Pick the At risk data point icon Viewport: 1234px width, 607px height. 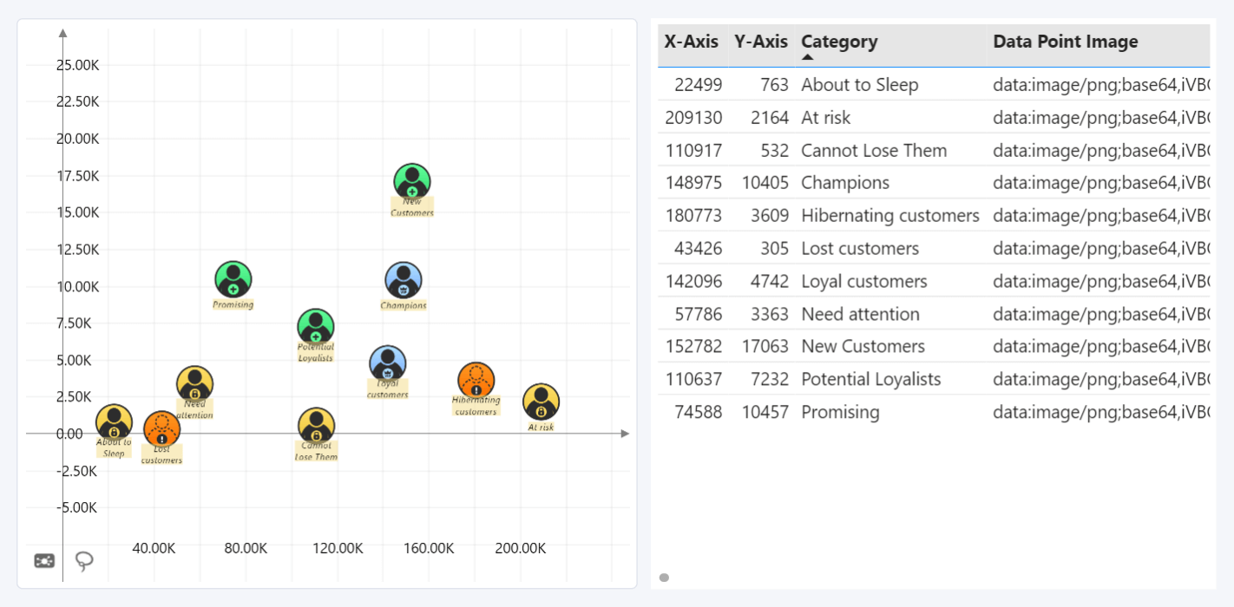pyautogui.click(x=541, y=401)
